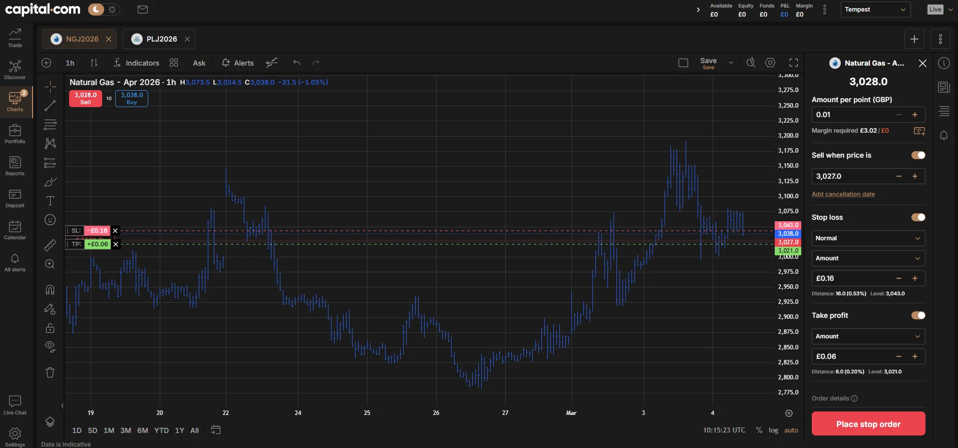
Task: Select the crosshair cursor tool
Action: (50, 87)
